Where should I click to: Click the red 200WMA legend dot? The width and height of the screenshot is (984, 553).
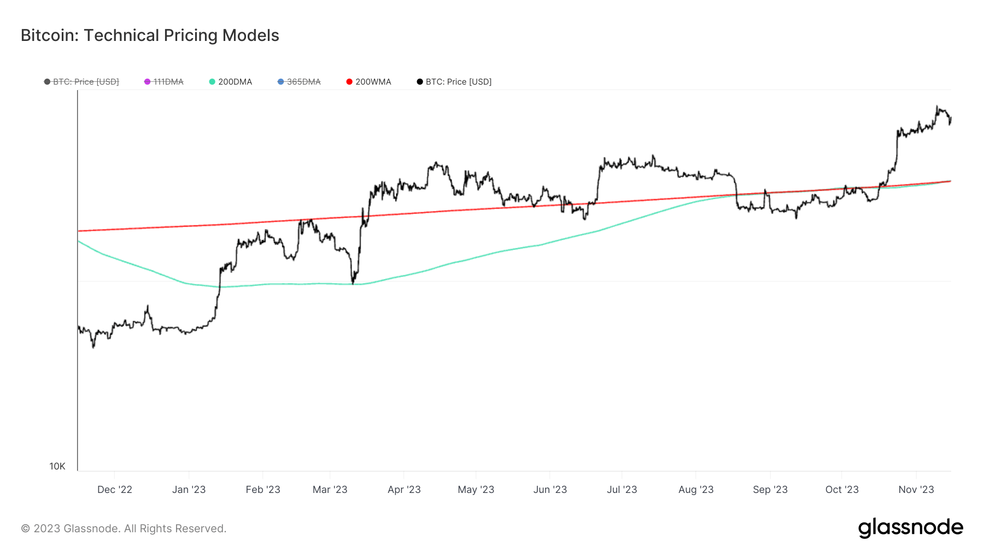(349, 82)
